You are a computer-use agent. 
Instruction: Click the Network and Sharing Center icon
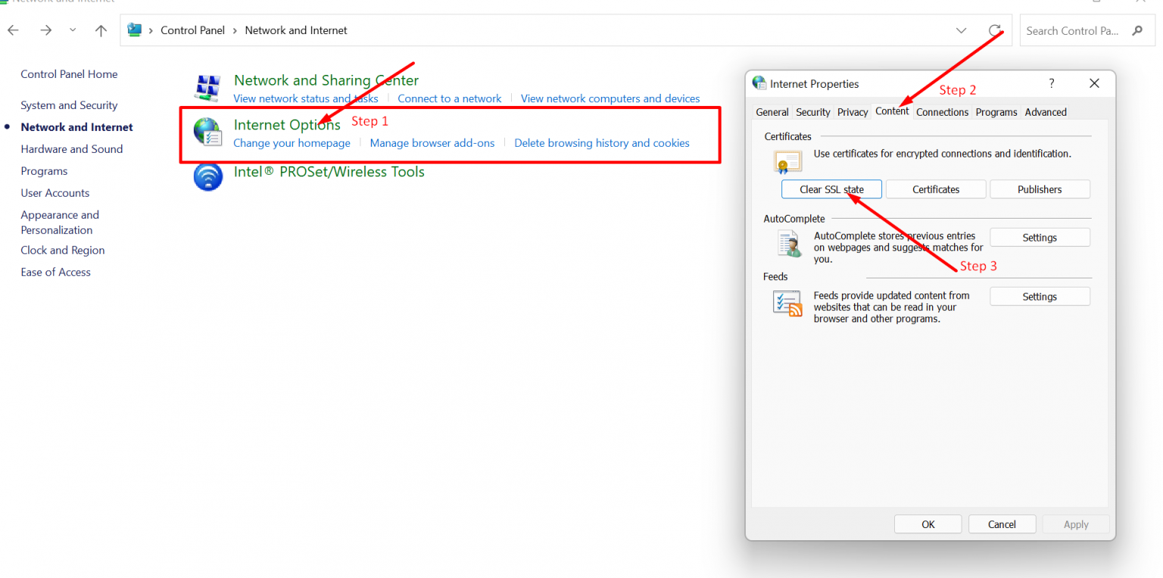point(208,87)
